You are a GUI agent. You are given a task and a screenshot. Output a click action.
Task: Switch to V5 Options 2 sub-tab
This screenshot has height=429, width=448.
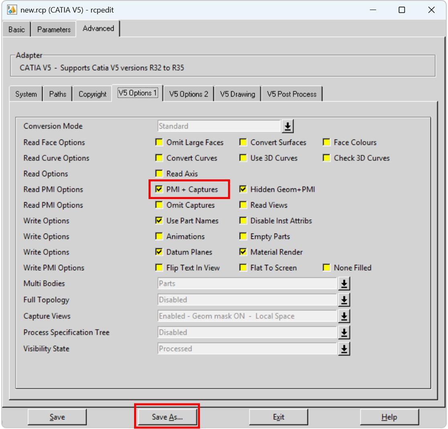189,94
